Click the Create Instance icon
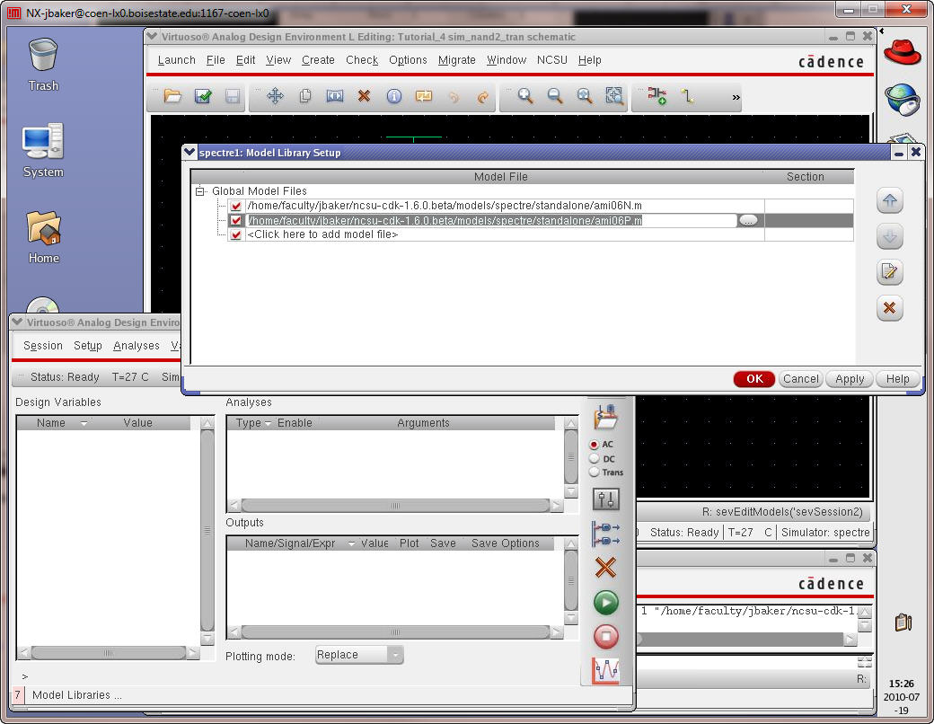The height and width of the screenshot is (724, 934). pyautogui.click(x=657, y=96)
